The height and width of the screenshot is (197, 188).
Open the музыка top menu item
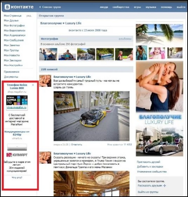151,7
